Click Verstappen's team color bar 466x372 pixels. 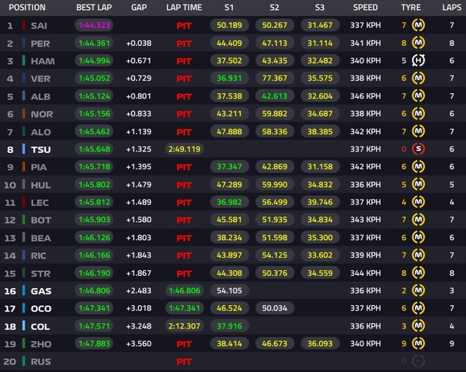click(x=24, y=78)
